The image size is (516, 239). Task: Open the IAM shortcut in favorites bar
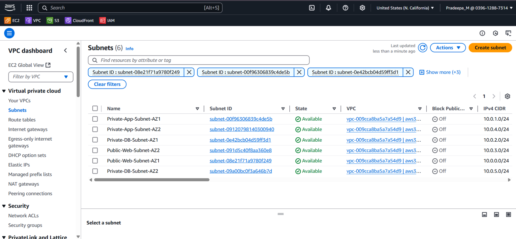click(107, 20)
